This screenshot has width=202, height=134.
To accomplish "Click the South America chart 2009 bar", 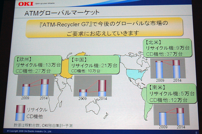I will (163, 119).
